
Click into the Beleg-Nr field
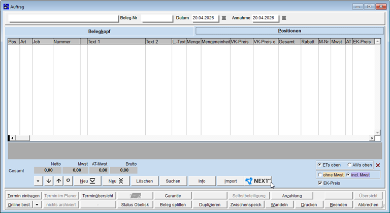pos(157,18)
